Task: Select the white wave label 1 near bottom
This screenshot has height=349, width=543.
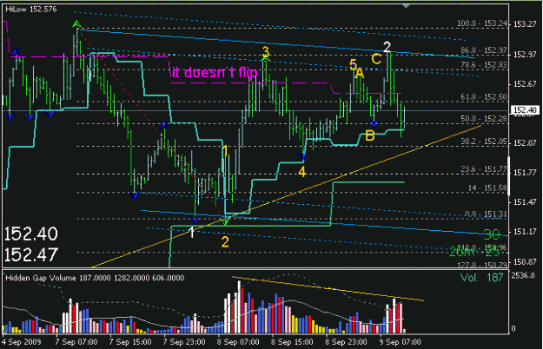Action: (192, 233)
